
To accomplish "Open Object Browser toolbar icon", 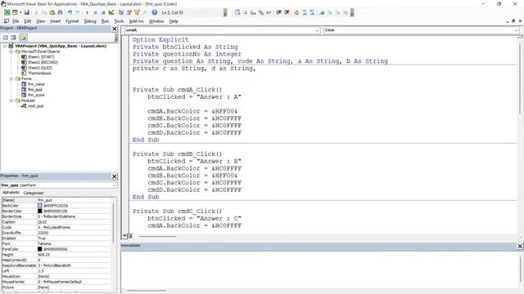I will 137,12.
